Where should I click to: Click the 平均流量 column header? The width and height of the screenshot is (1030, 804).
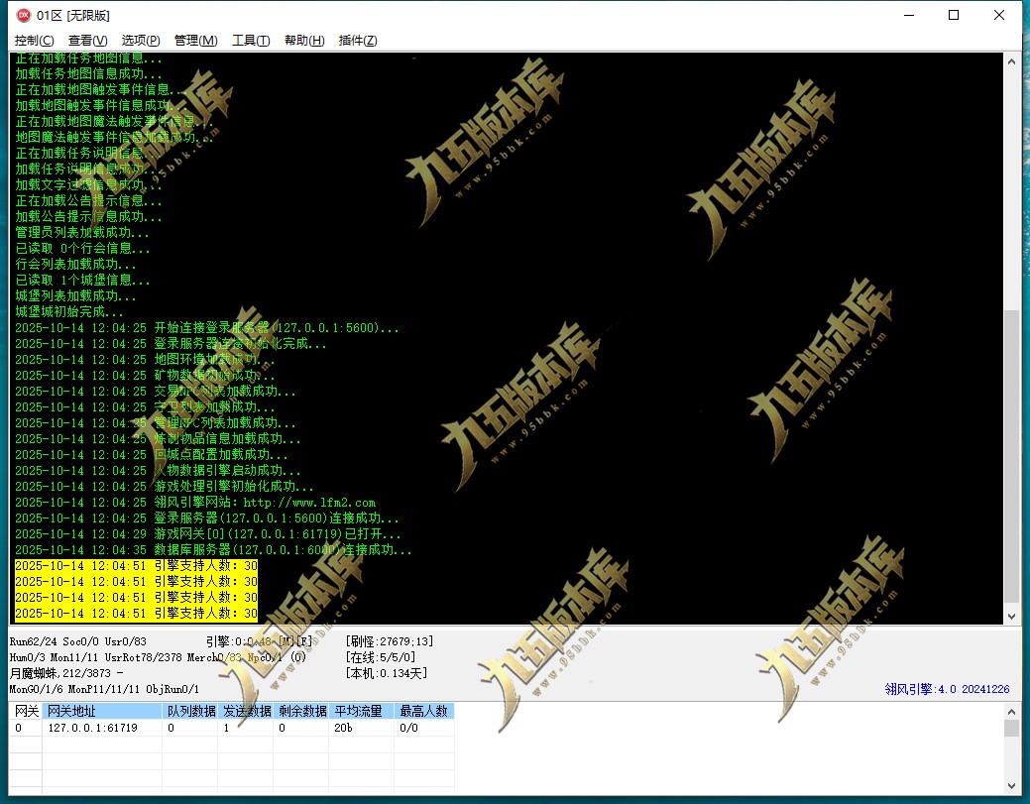(361, 711)
